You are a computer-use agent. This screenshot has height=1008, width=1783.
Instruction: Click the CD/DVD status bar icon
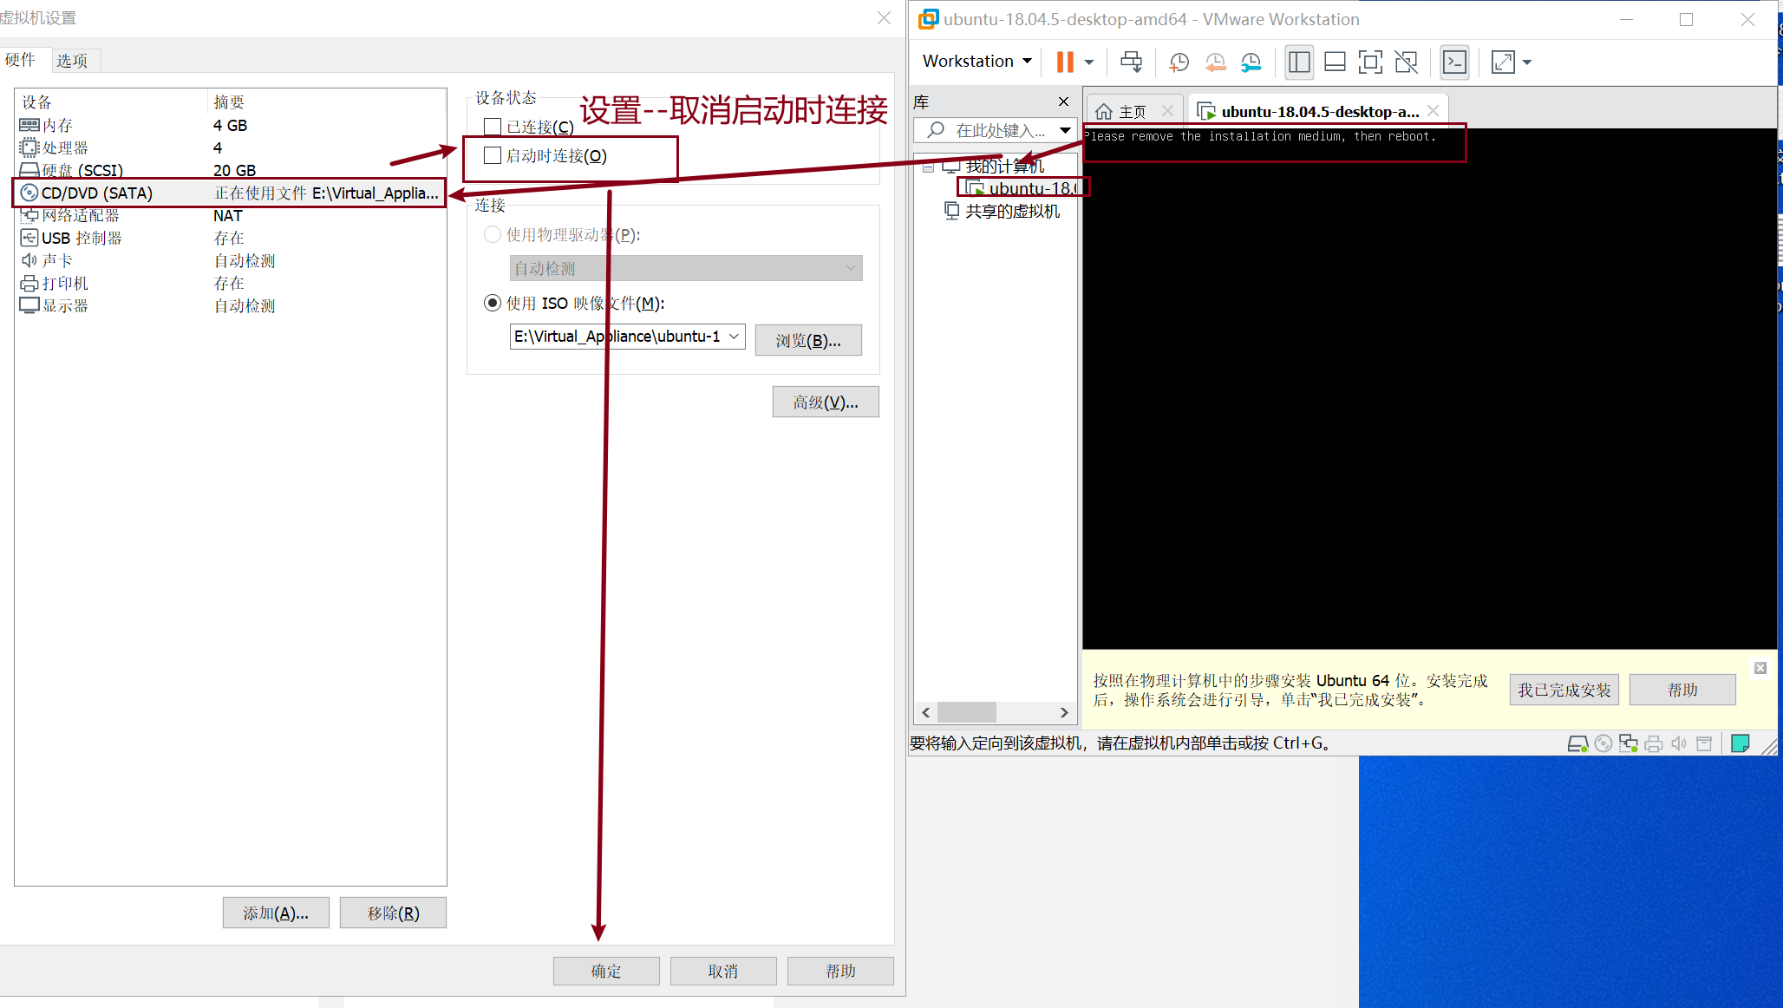click(x=1603, y=743)
